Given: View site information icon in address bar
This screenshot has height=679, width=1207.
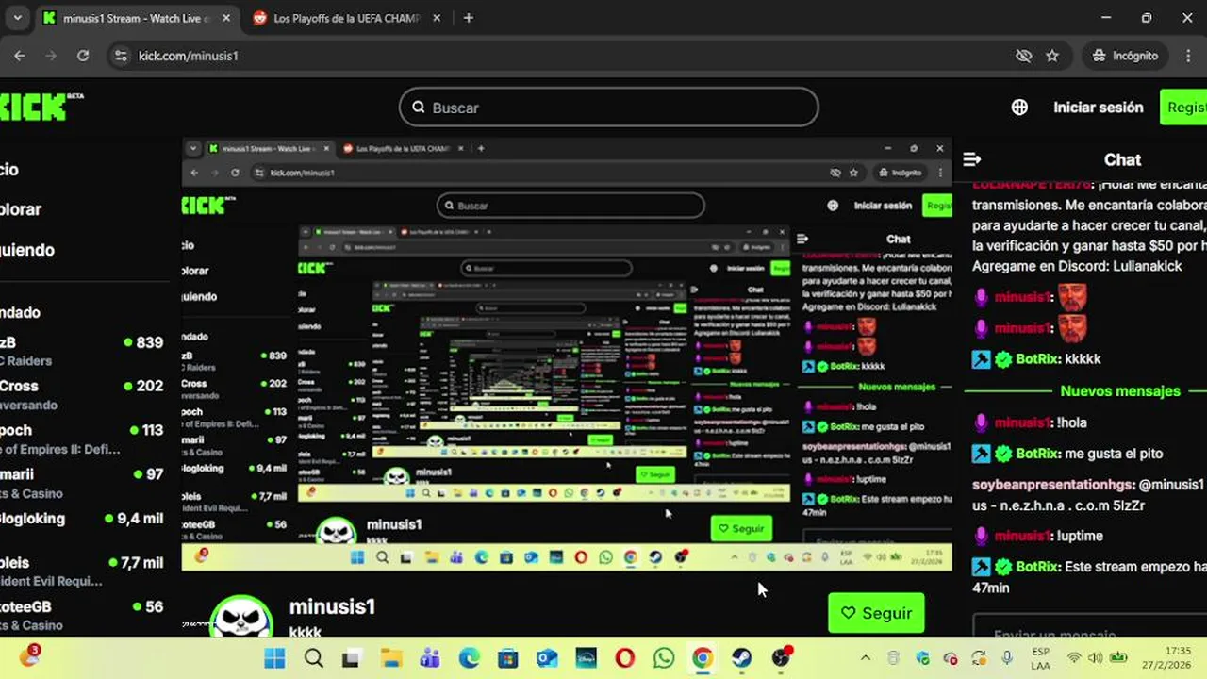Looking at the screenshot, I should coord(120,56).
